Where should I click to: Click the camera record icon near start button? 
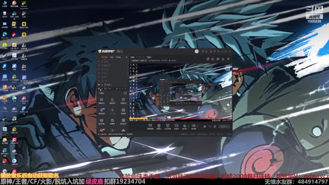click(x=204, y=127)
